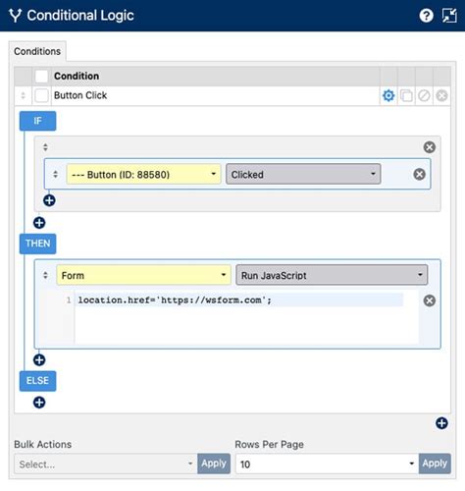Add another THEN action with the plus icon
The image size is (465, 491).
point(39,360)
